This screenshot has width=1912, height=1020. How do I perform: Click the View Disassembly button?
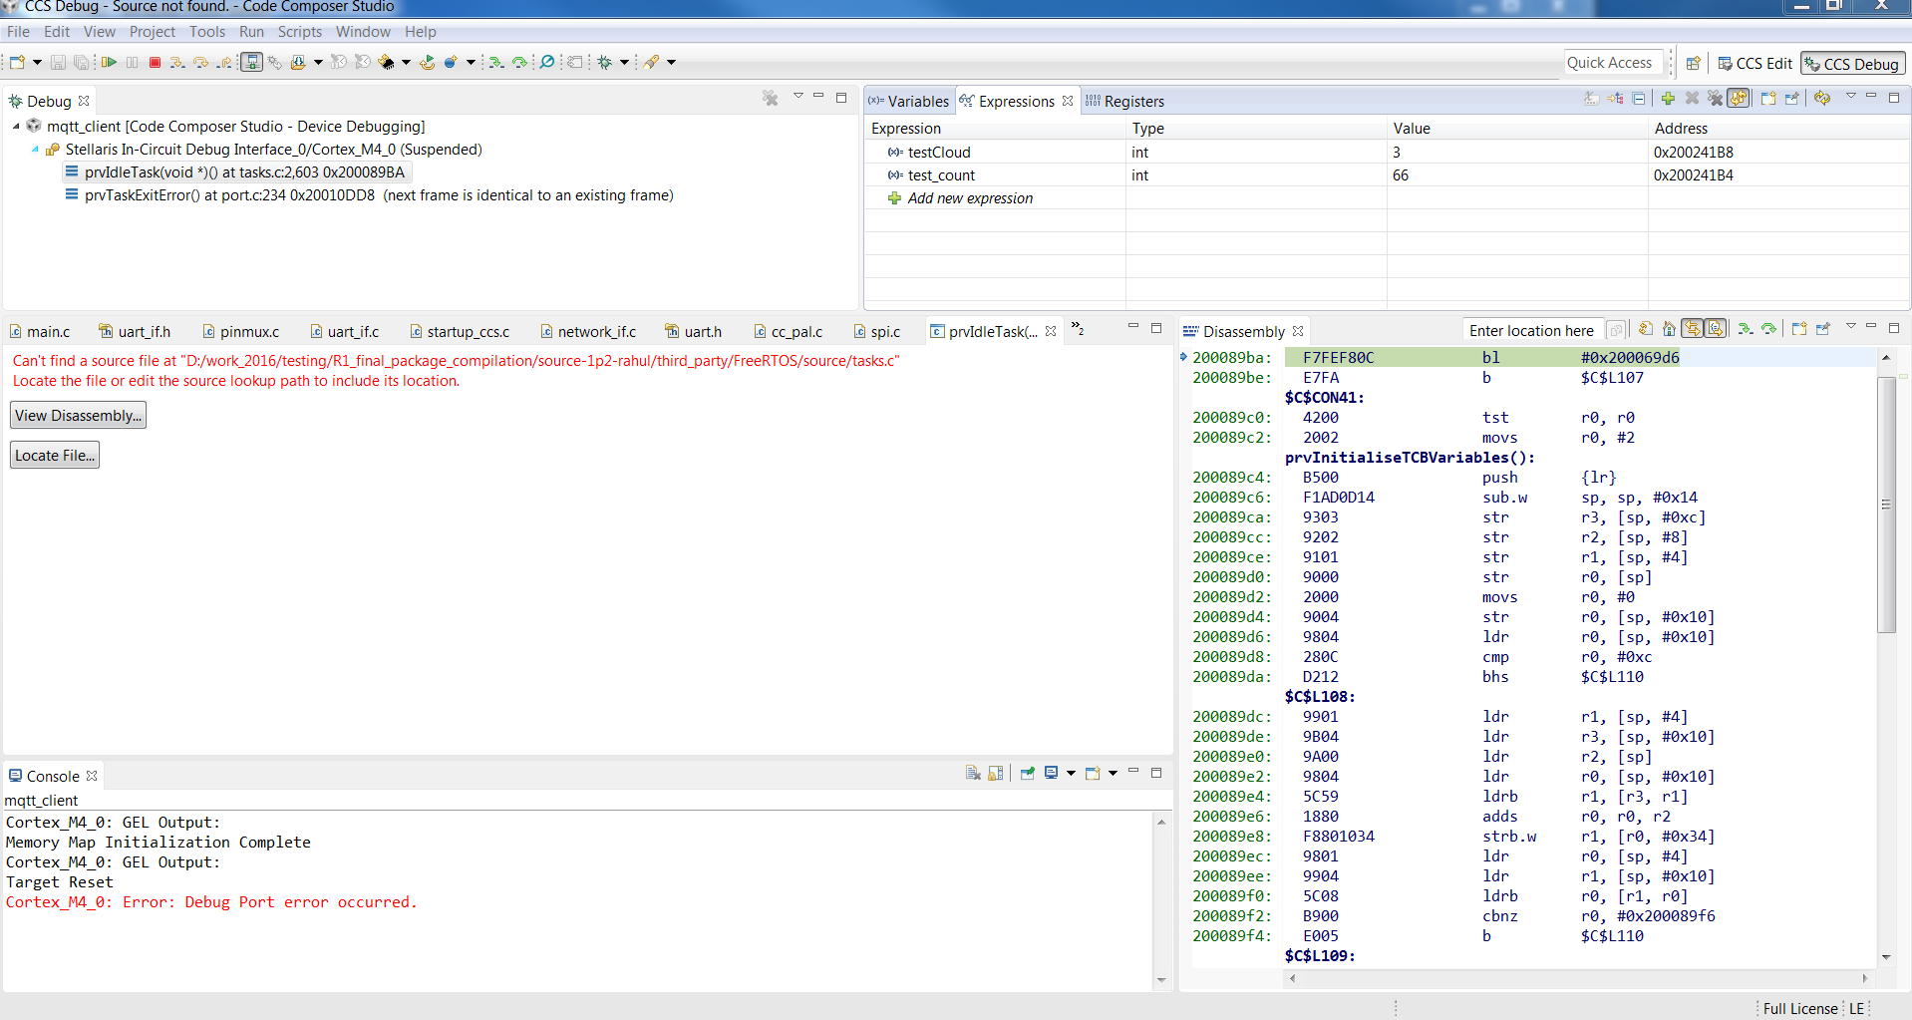(78, 416)
